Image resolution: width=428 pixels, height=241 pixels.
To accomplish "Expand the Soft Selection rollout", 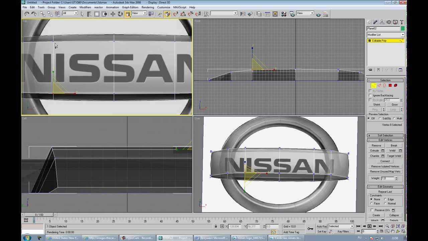I will [x=385, y=136].
